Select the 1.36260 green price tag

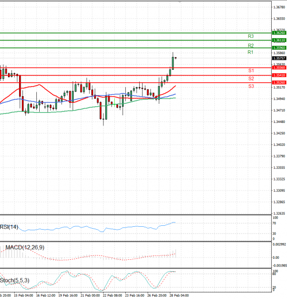tap(279, 33)
